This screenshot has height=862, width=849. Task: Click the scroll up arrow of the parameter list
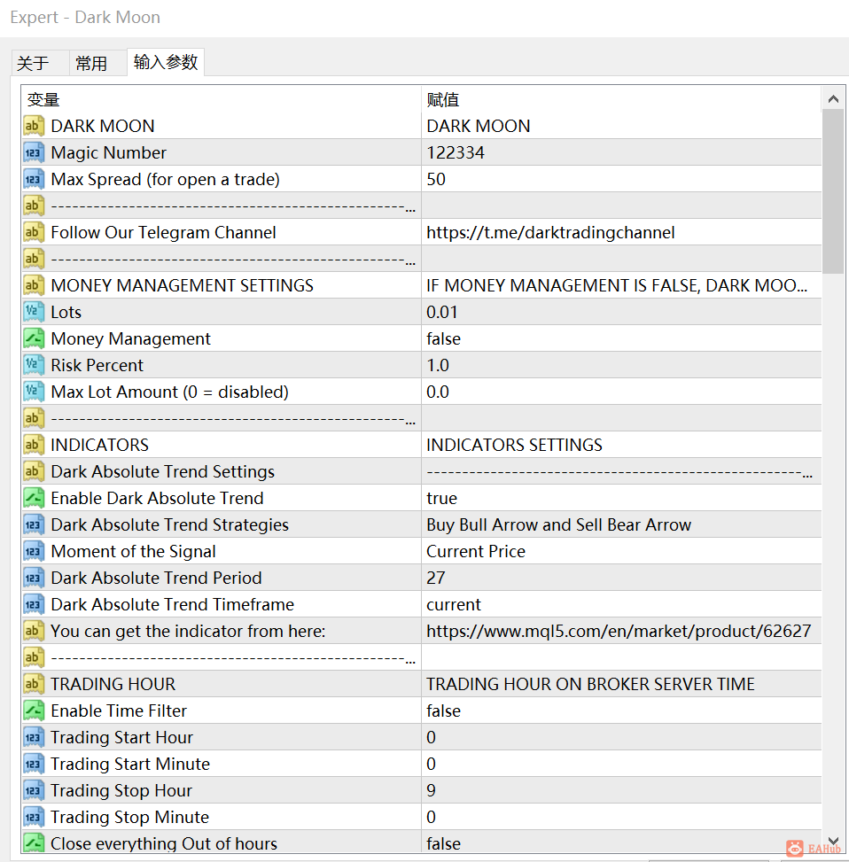pos(833,99)
